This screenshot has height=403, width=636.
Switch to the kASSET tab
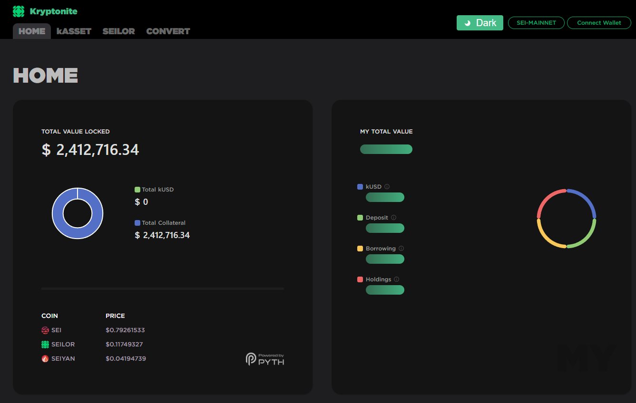click(x=74, y=31)
